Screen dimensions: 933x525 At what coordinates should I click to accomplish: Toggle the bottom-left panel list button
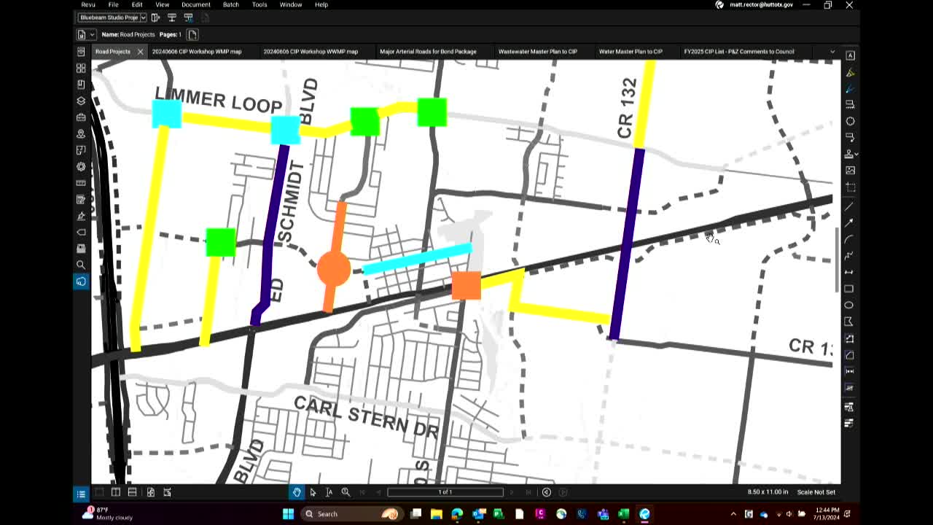pos(81,494)
